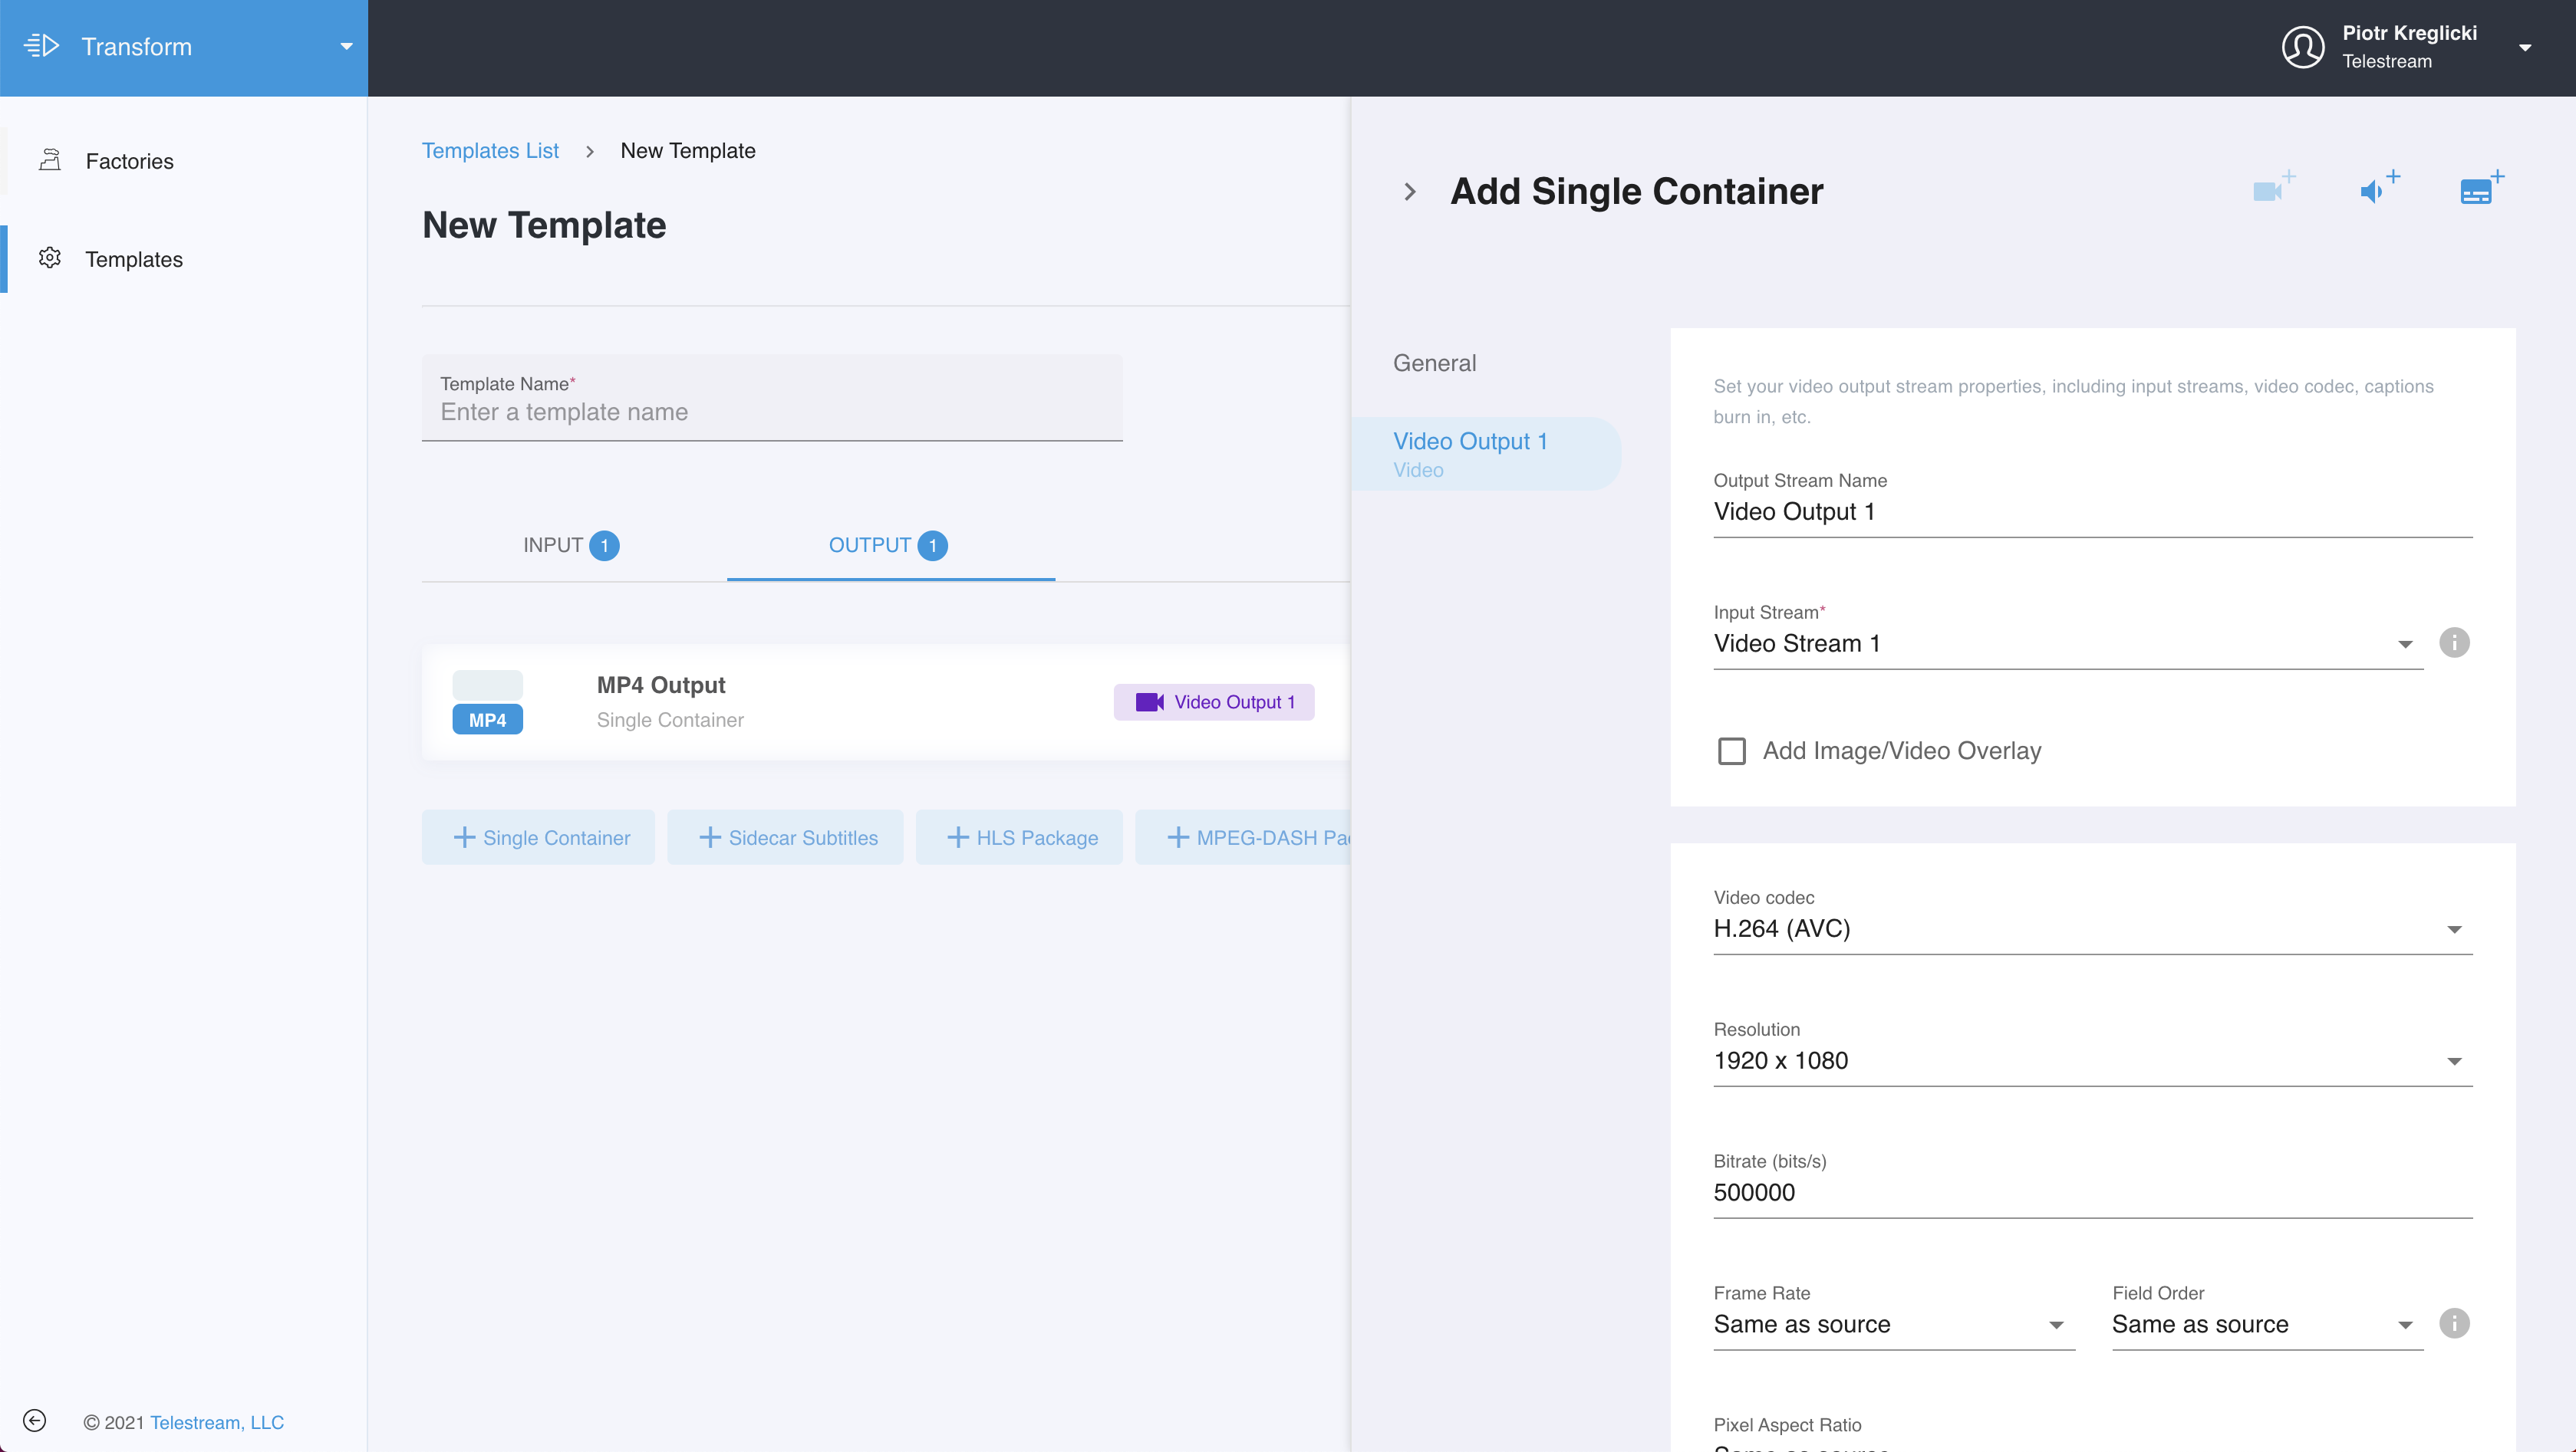Click the MP4 format badge
2576x1452 pixels.
(487, 718)
